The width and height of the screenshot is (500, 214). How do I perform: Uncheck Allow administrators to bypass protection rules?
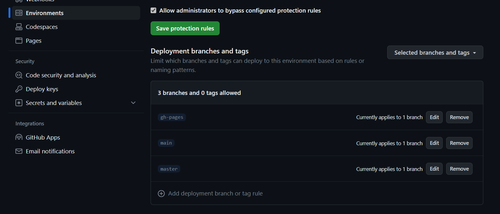[x=153, y=10]
